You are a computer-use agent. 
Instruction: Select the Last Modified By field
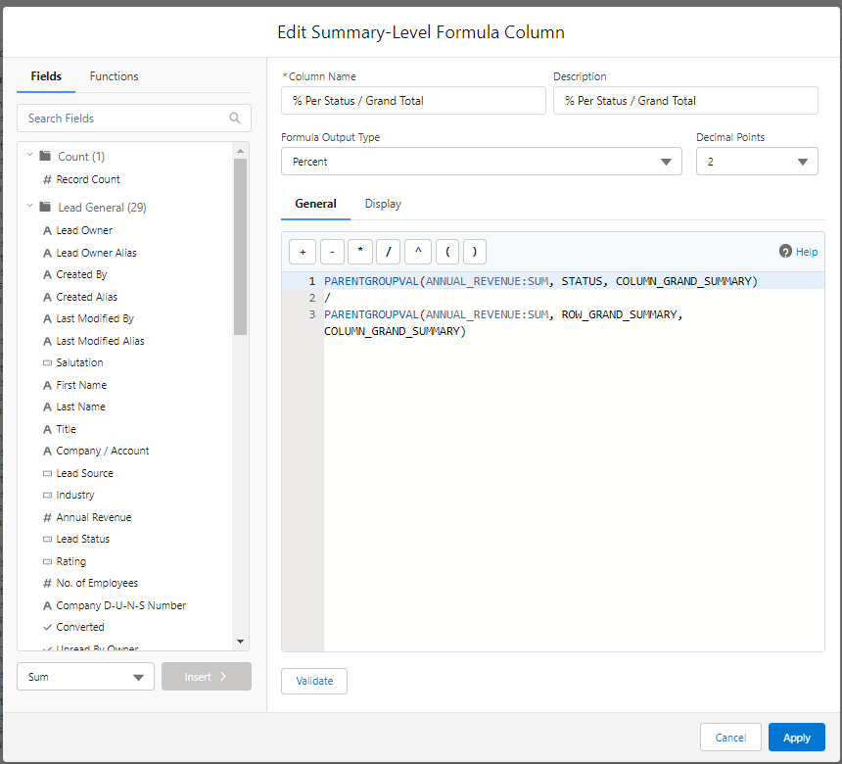pyautogui.click(x=95, y=318)
